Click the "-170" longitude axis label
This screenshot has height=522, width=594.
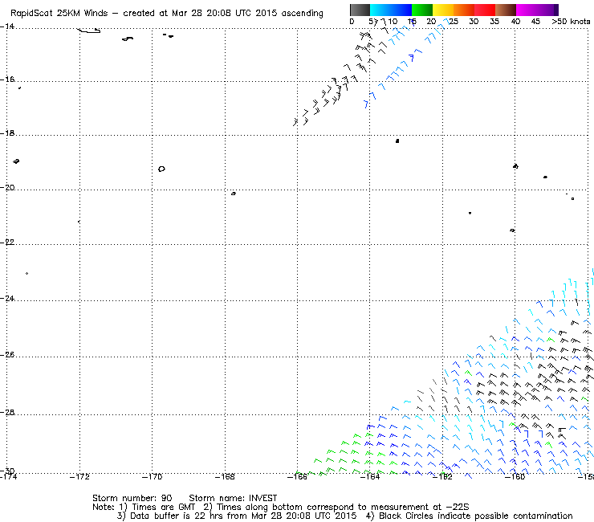click(x=152, y=477)
